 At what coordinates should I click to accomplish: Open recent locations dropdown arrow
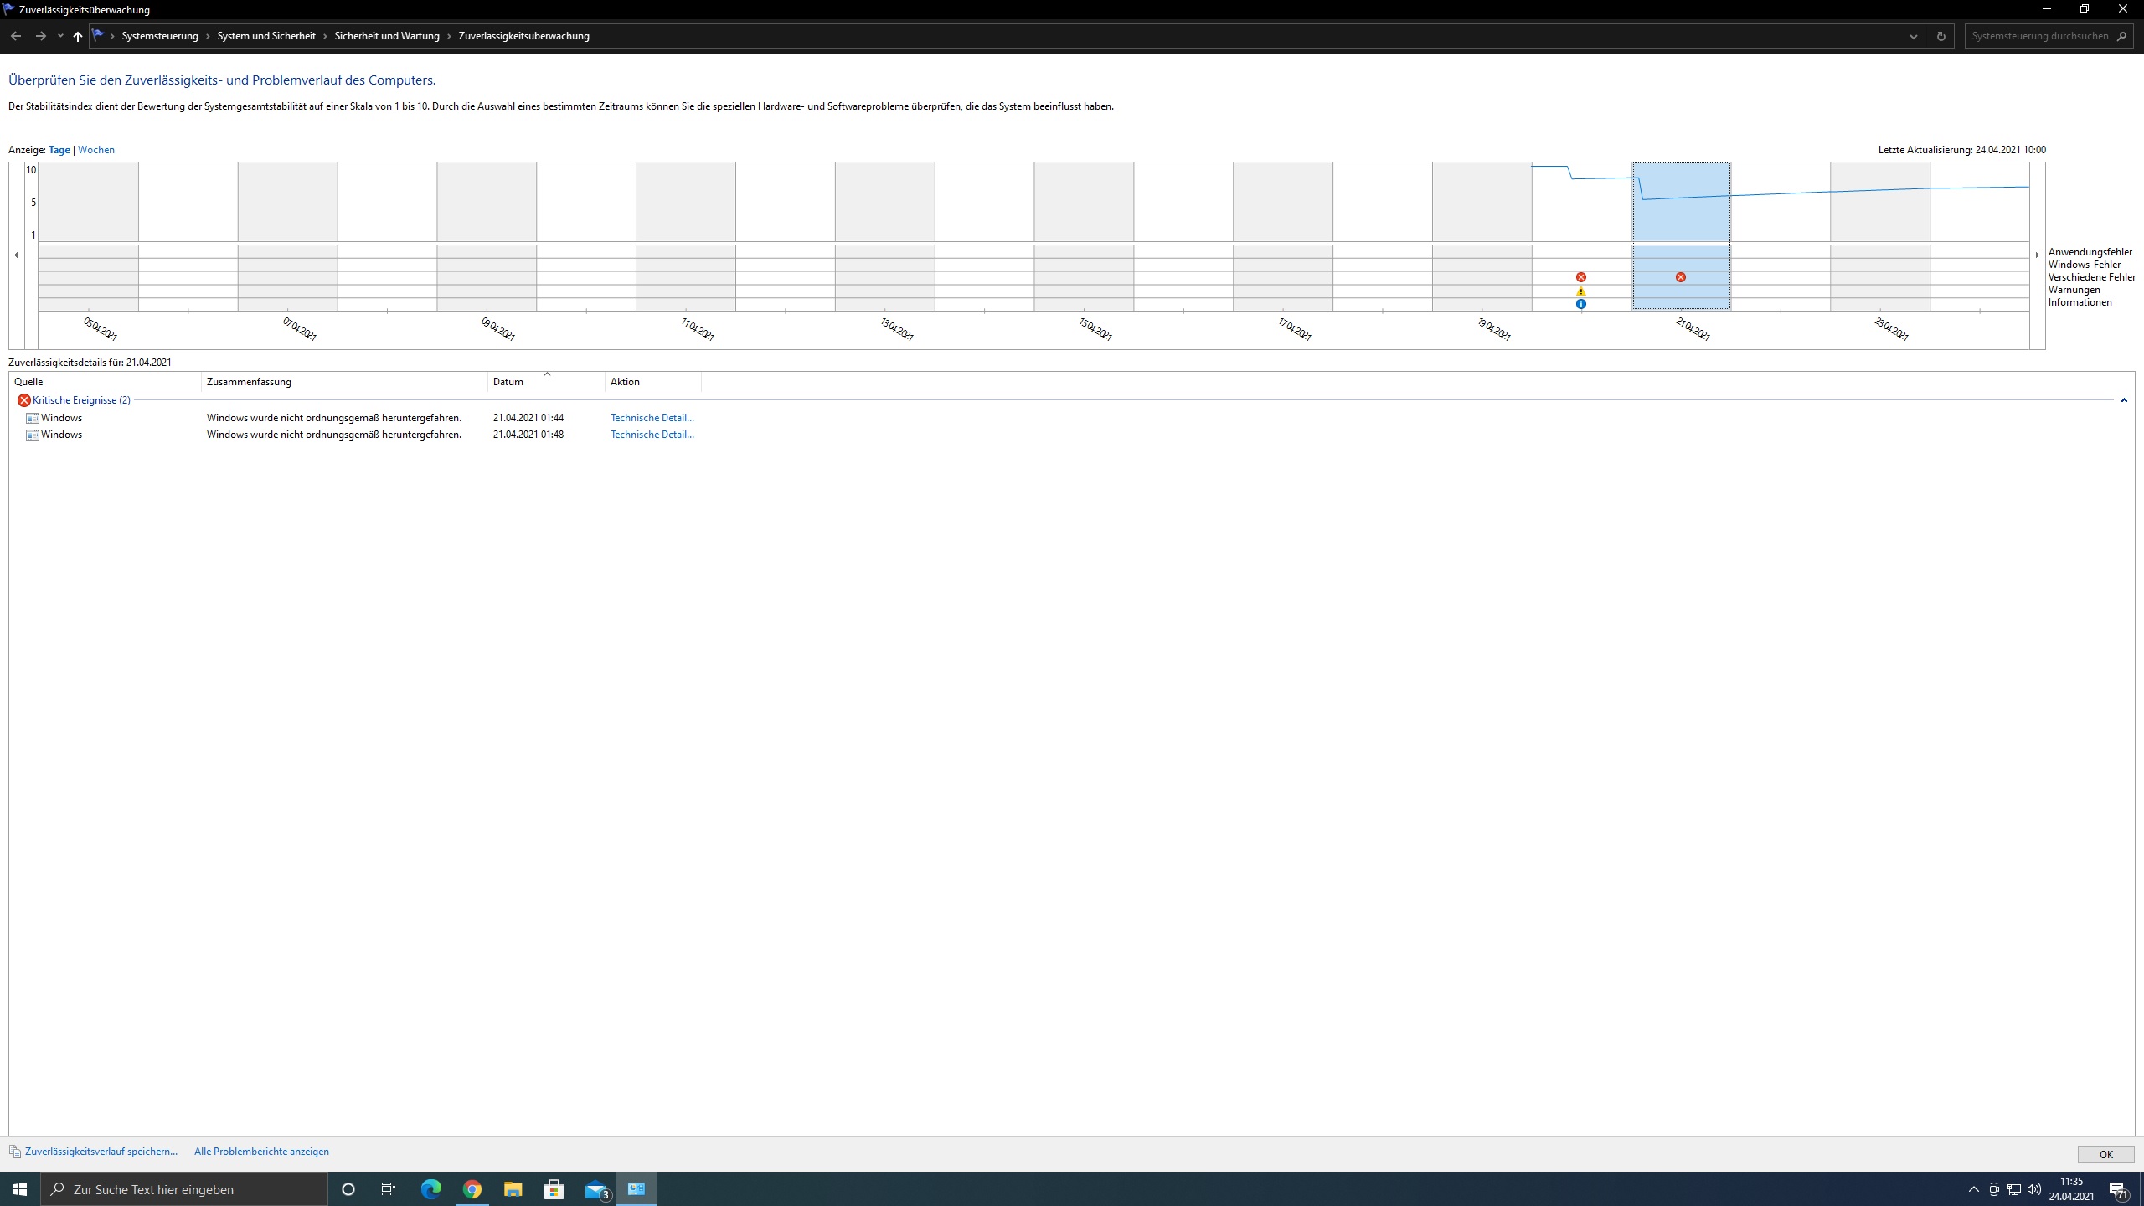pyautogui.click(x=60, y=36)
